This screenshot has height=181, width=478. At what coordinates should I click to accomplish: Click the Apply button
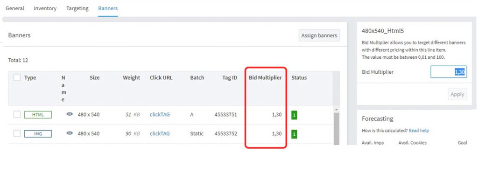457,94
